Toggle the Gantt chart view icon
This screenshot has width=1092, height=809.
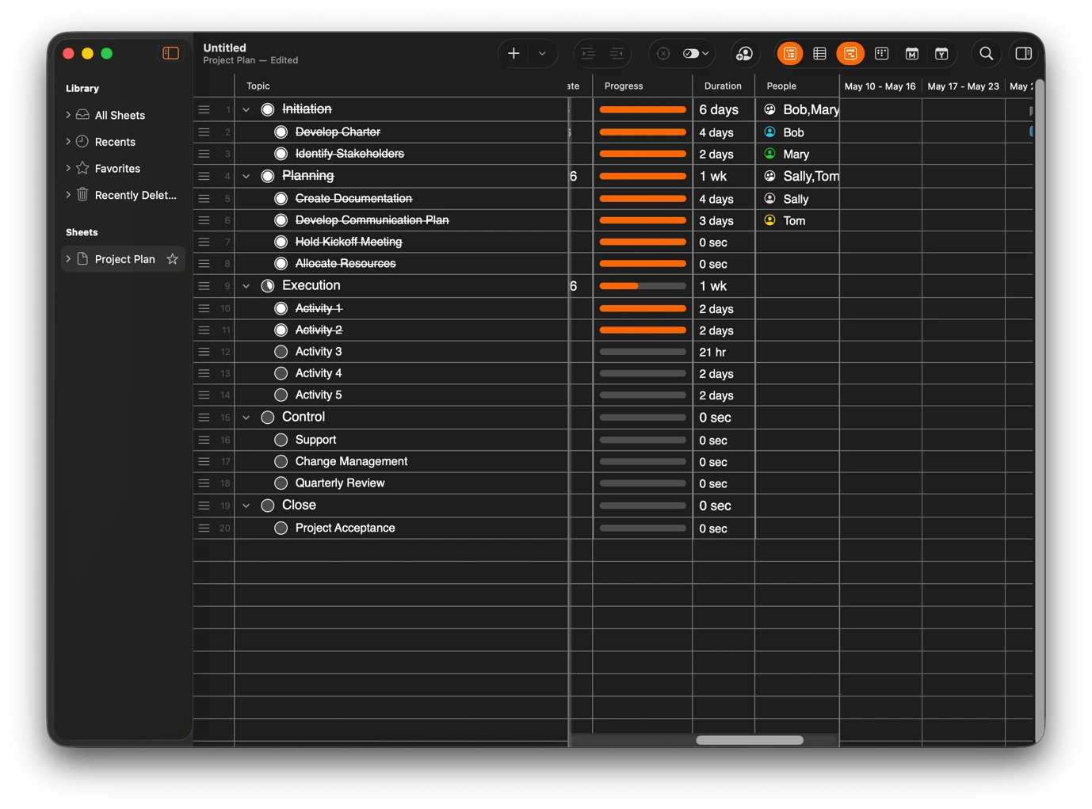tap(850, 53)
